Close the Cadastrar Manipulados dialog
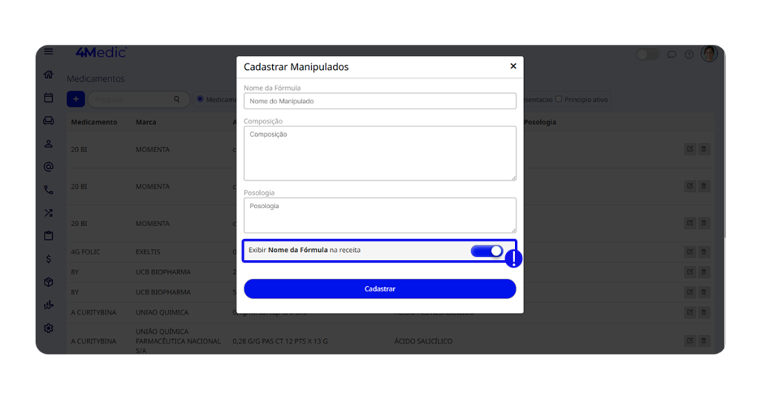 [513, 66]
